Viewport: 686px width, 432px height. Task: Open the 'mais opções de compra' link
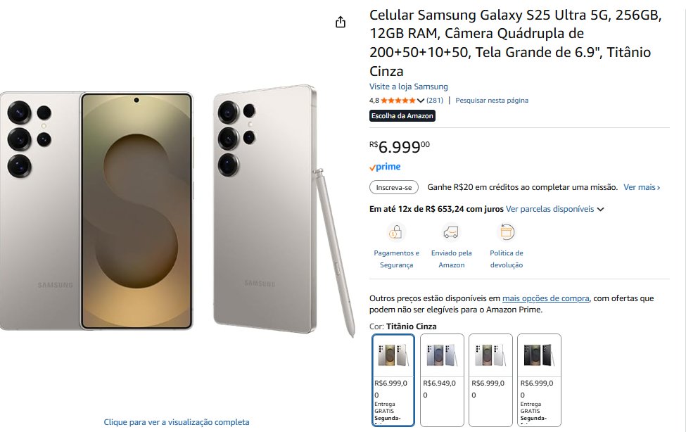pos(545,298)
